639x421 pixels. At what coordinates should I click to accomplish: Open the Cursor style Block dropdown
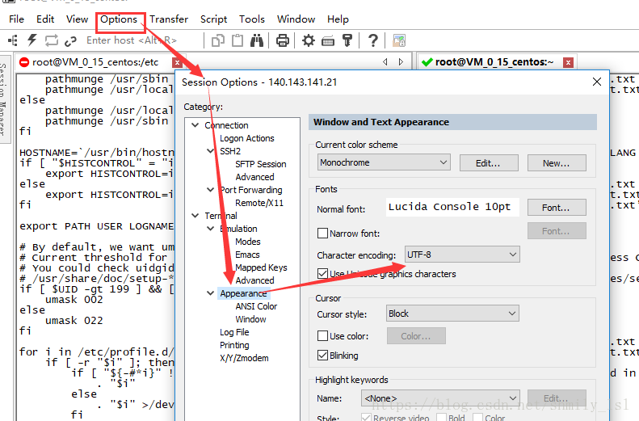[452, 314]
